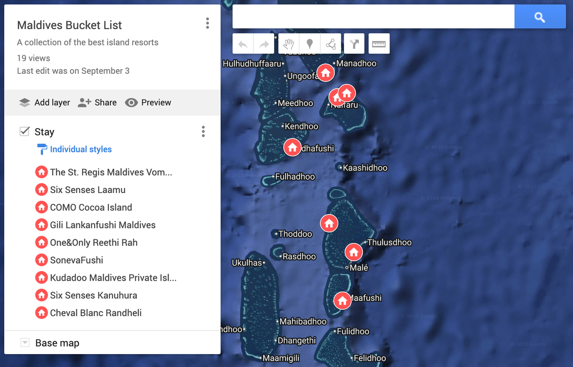573x367 pixels.
Task: Uncheck the Stay layer checkbox
Action: click(24, 132)
